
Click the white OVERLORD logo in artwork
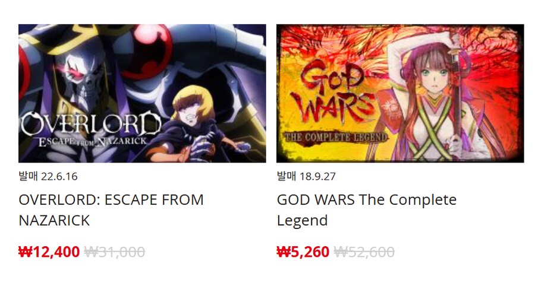point(91,124)
